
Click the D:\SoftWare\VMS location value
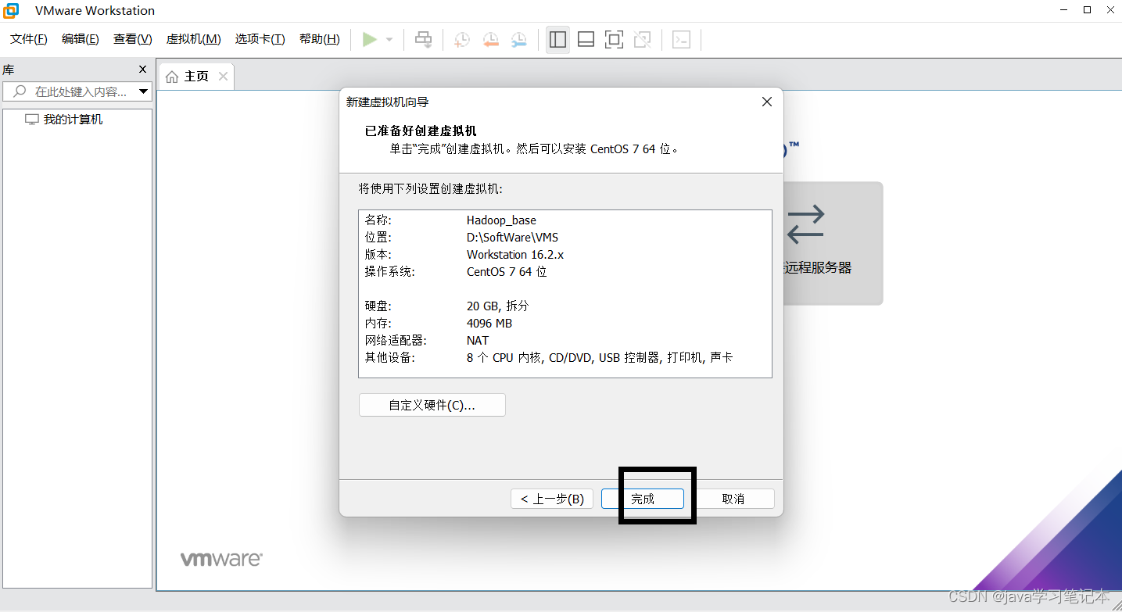coord(512,238)
